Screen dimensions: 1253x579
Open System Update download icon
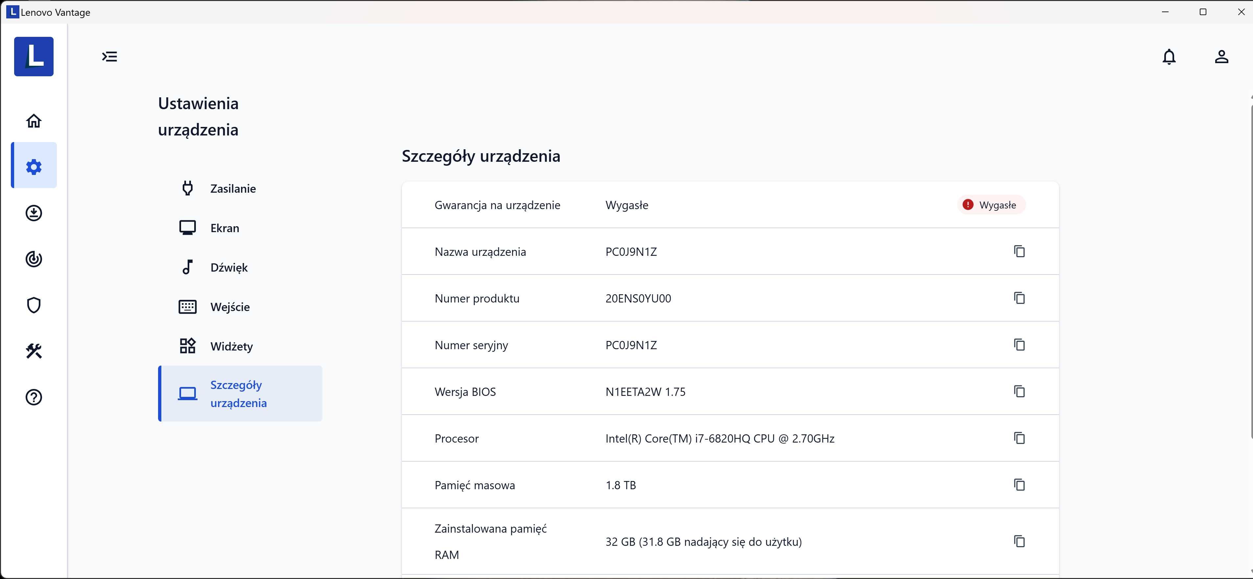(34, 213)
